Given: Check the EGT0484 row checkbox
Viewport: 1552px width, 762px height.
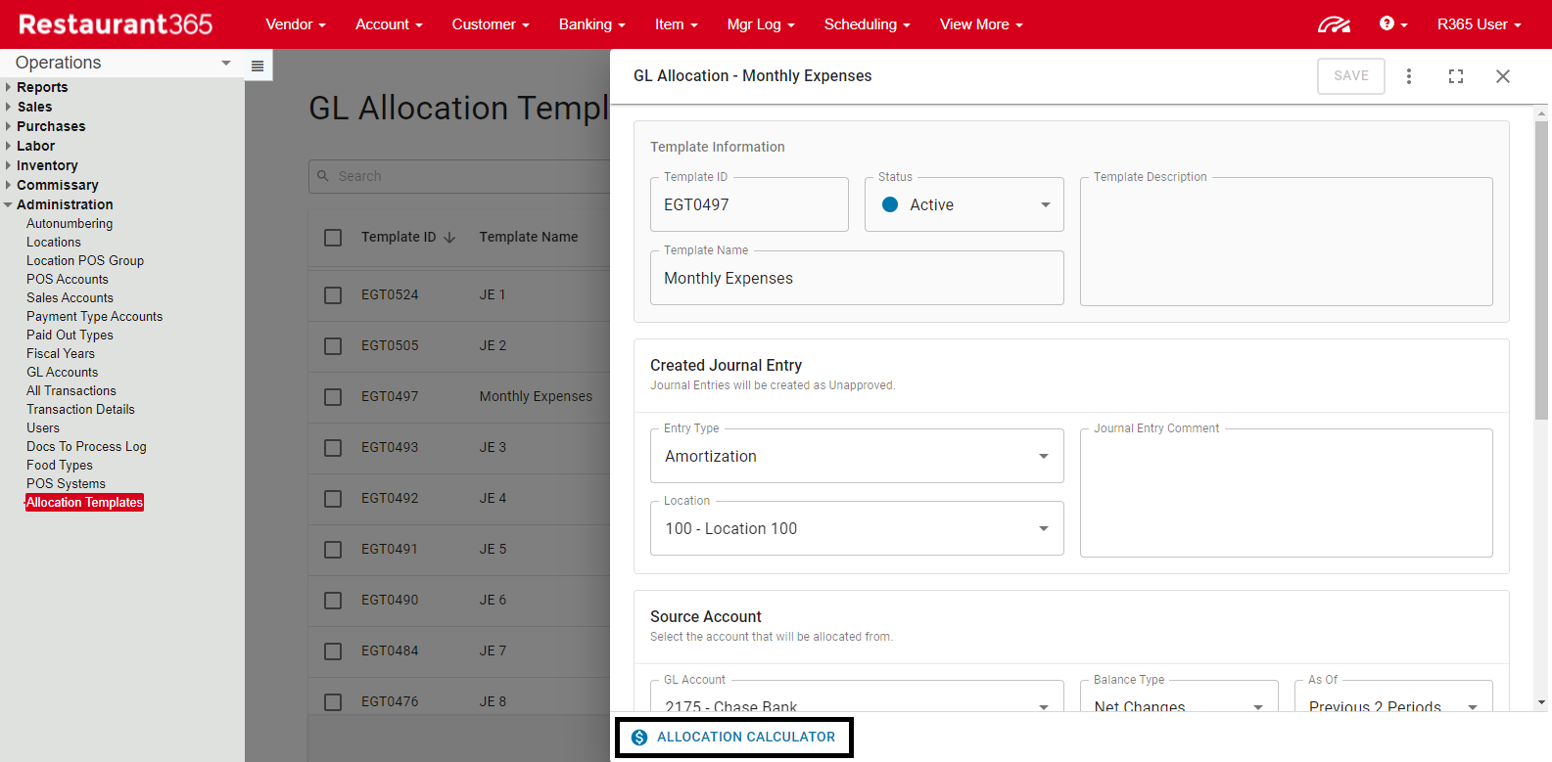Looking at the screenshot, I should [333, 651].
